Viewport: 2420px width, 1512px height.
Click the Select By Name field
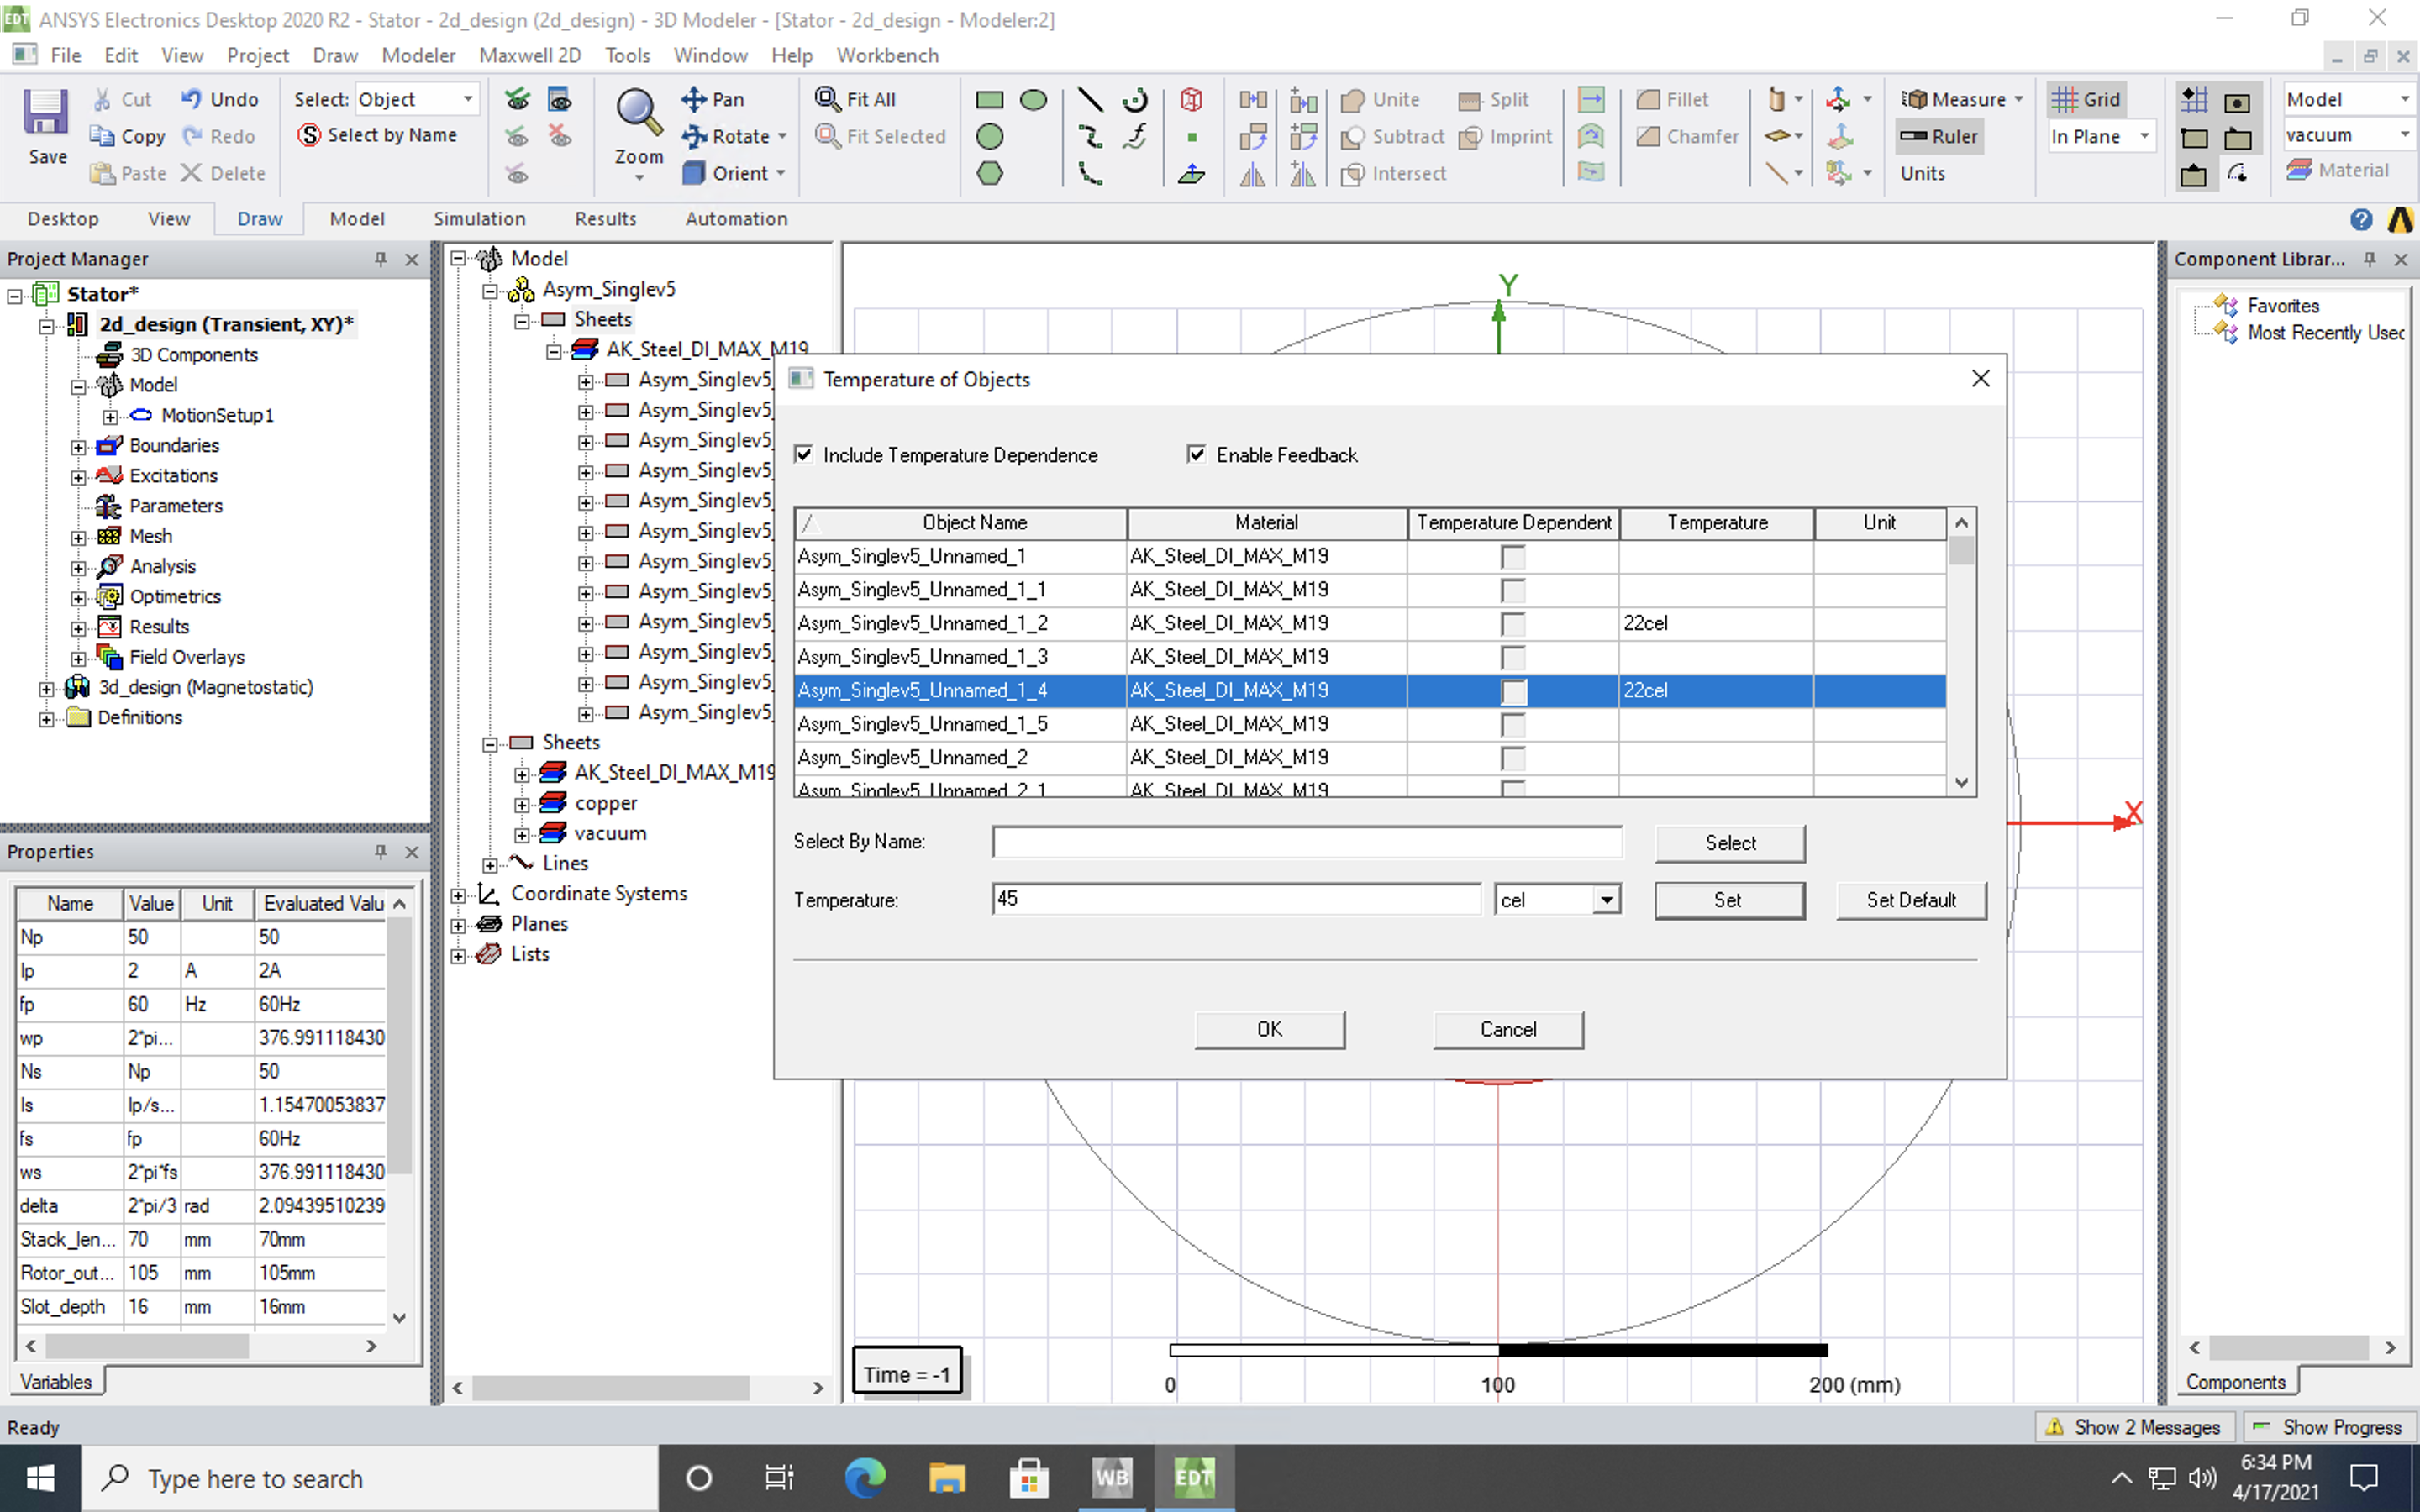1306,842
